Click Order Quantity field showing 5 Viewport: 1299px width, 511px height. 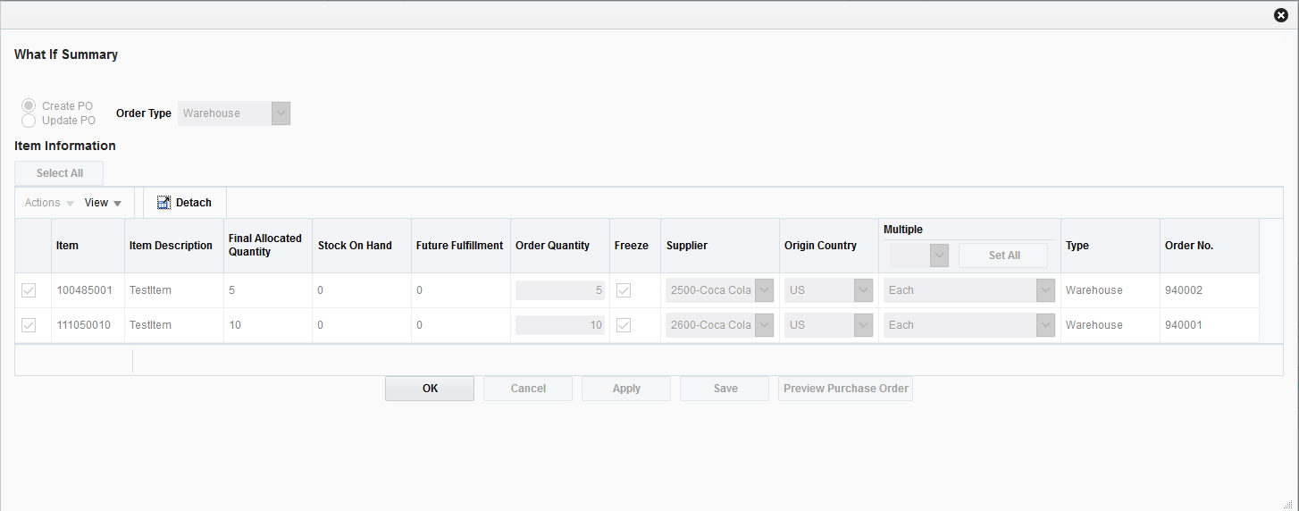(560, 290)
